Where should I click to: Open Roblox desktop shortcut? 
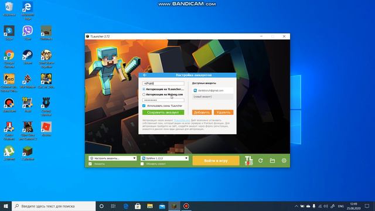[46, 129]
